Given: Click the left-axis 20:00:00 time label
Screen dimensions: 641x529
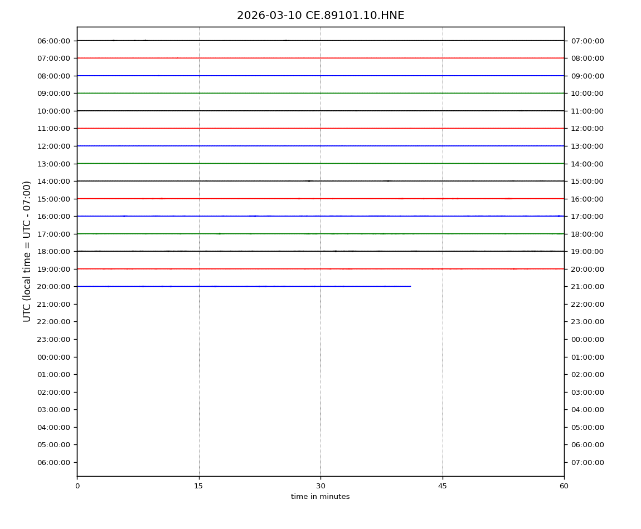Looking at the screenshot, I should pyautogui.click(x=54, y=286).
